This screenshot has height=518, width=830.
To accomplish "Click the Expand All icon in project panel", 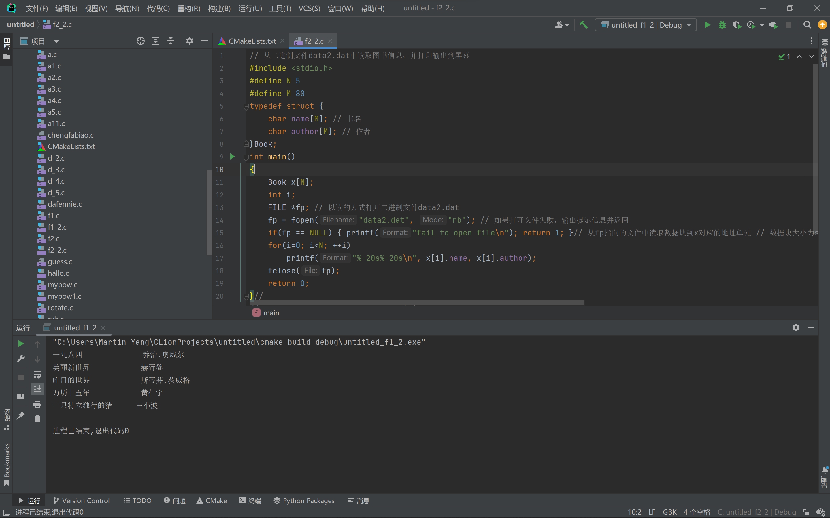I will point(155,41).
